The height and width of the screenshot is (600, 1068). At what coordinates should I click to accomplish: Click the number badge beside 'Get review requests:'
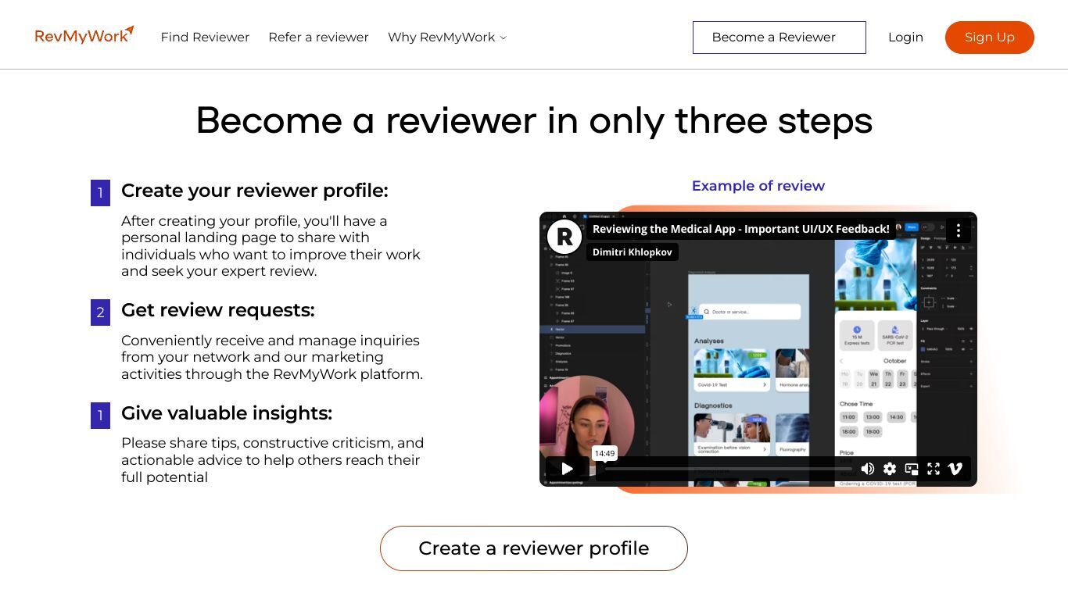tap(100, 312)
